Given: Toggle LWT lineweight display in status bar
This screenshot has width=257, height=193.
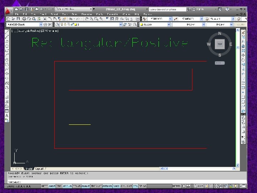Looking at the screenshot, I should pos(129,186).
